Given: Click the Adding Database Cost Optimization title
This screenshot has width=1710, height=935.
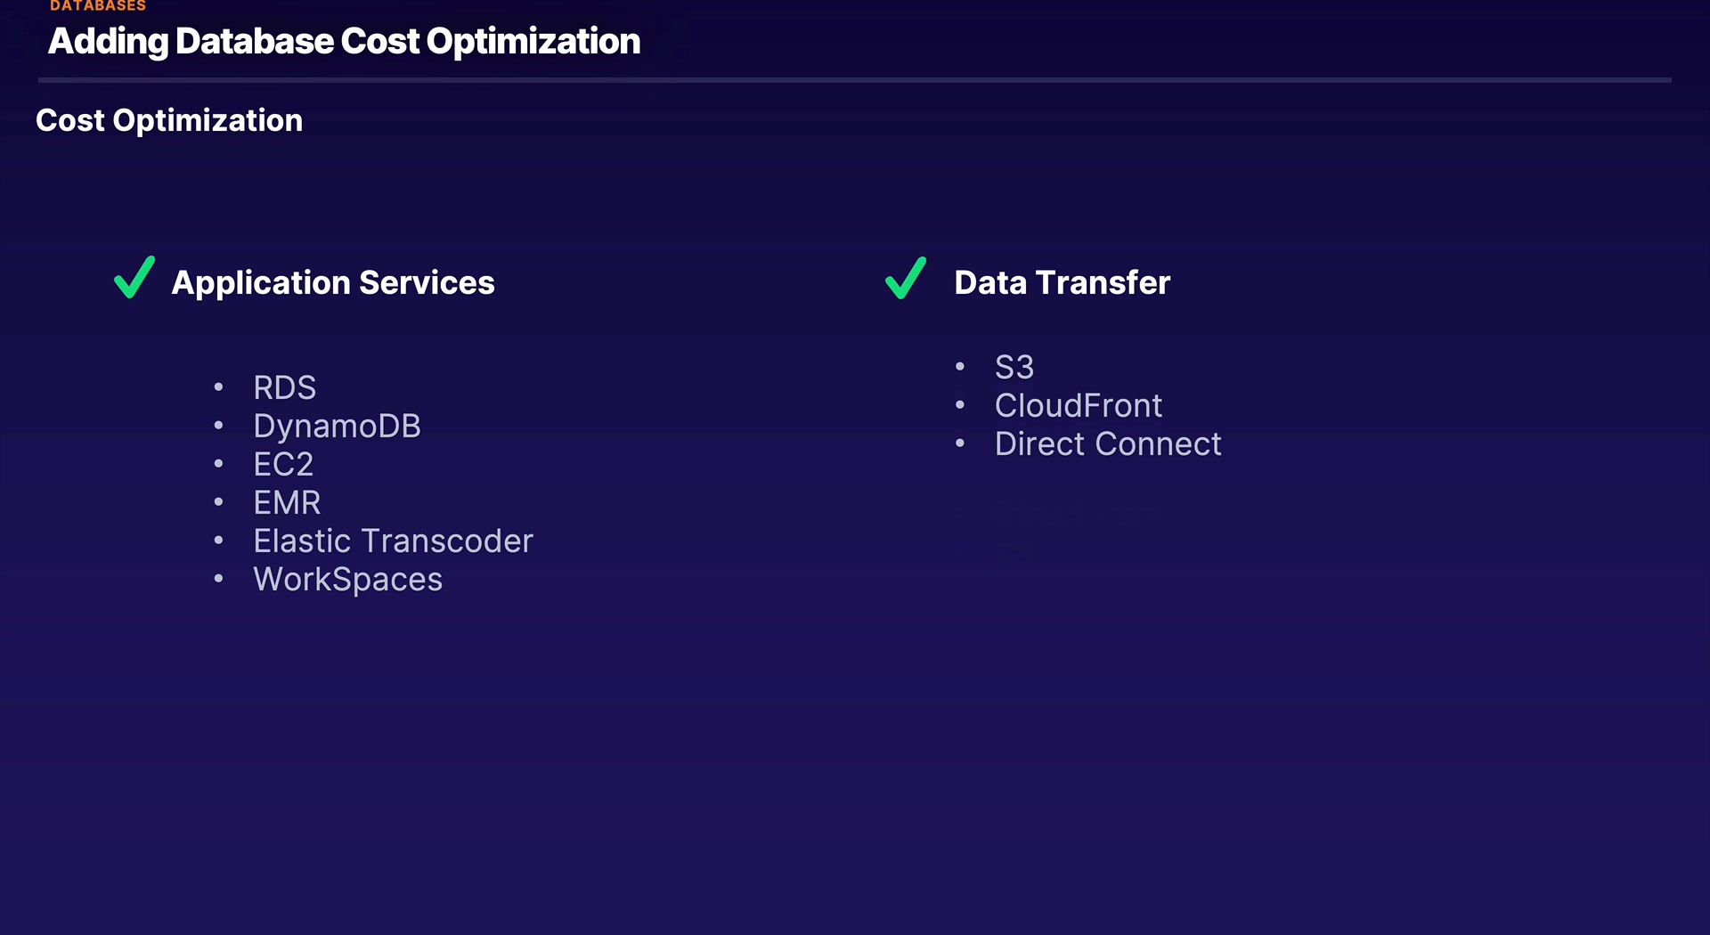Looking at the screenshot, I should tap(344, 42).
